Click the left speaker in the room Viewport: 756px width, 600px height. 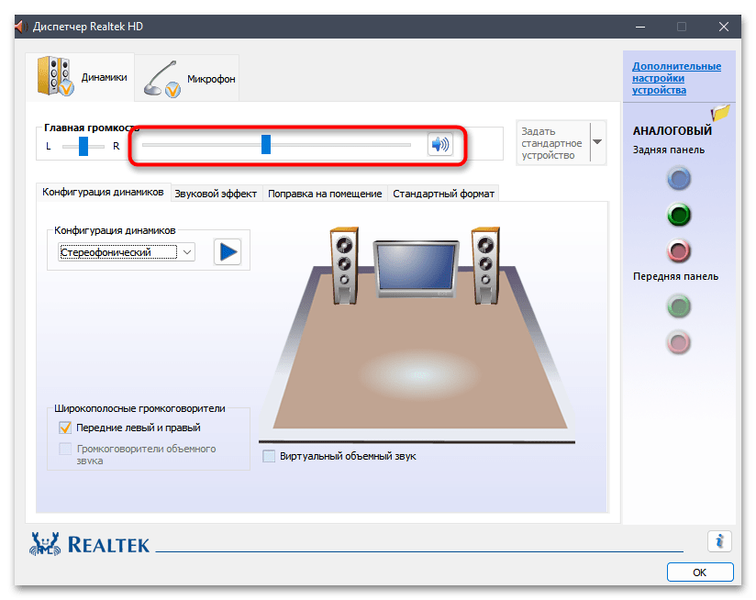click(x=344, y=265)
